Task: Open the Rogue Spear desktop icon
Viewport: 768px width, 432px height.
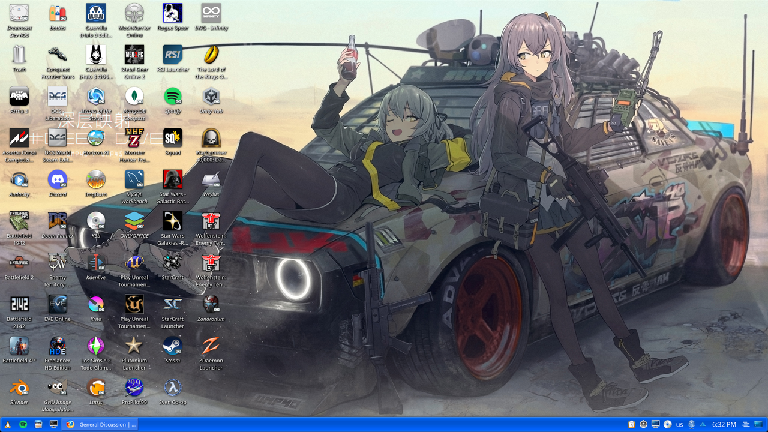Action: point(173,13)
